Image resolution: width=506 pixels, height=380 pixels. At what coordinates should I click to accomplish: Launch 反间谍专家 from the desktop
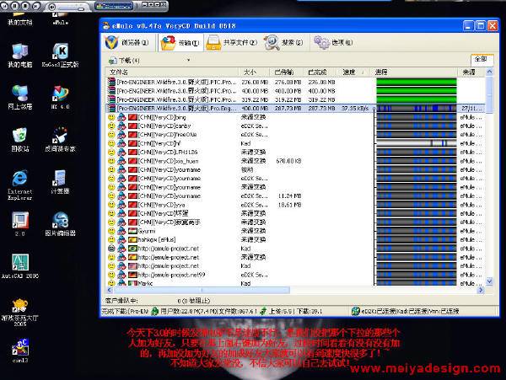tap(61, 140)
